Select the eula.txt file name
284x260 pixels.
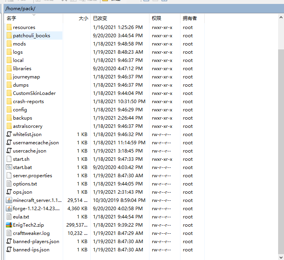pyautogui.click(x=21, y=217)
